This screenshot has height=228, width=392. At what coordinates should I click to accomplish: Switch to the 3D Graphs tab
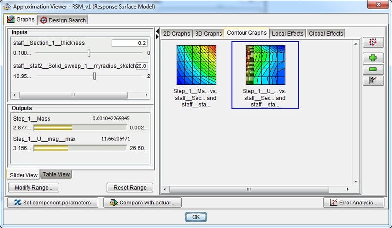point(209,33)
